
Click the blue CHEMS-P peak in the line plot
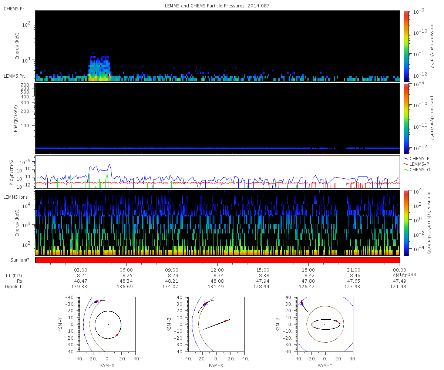coord(110,165)
